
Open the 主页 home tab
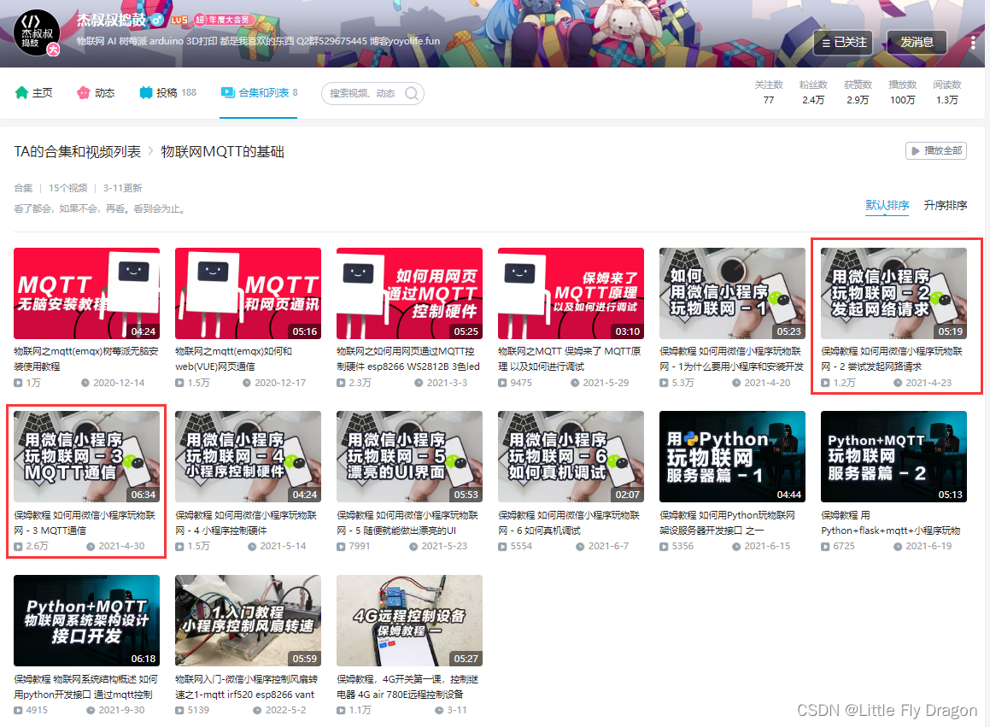point(33,93)
